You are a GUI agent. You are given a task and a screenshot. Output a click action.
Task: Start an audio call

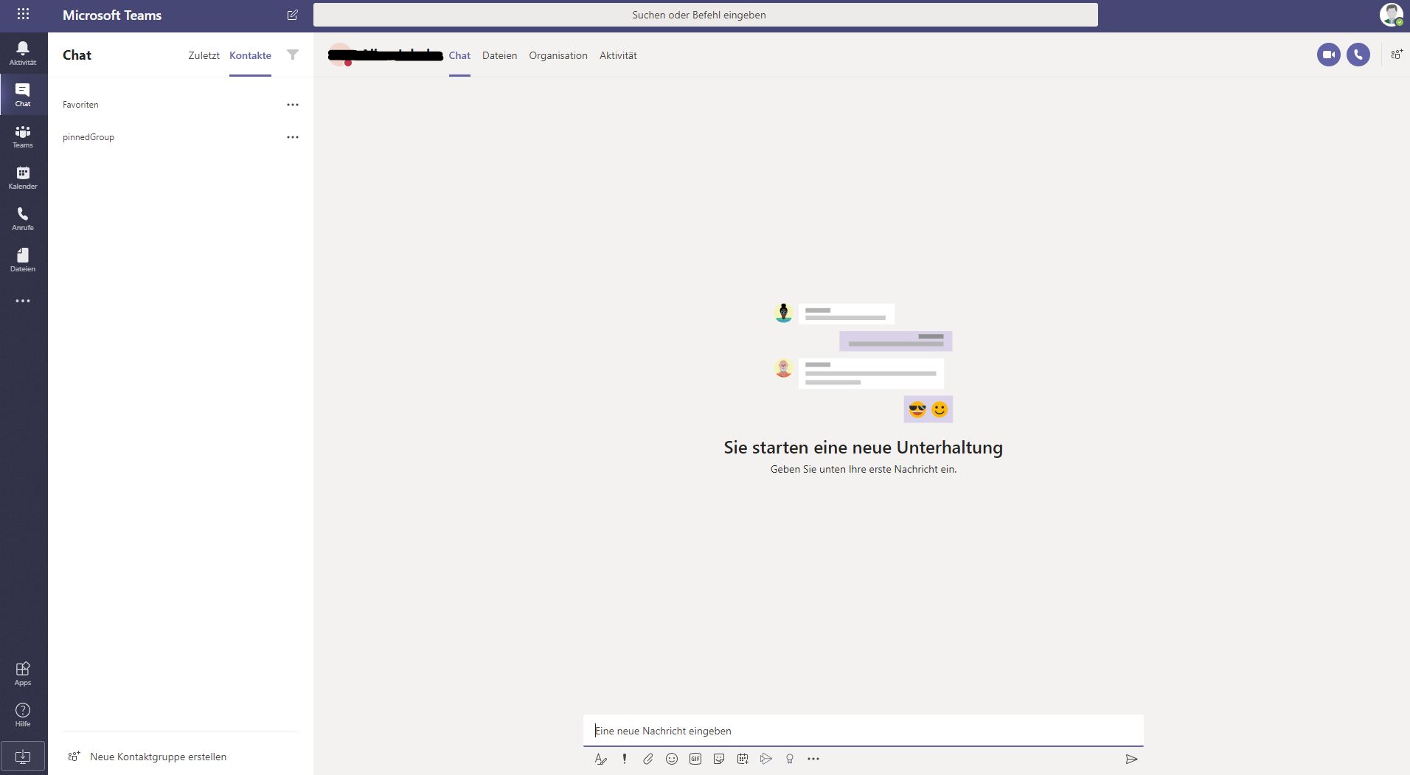click(x=1358, y=55)
